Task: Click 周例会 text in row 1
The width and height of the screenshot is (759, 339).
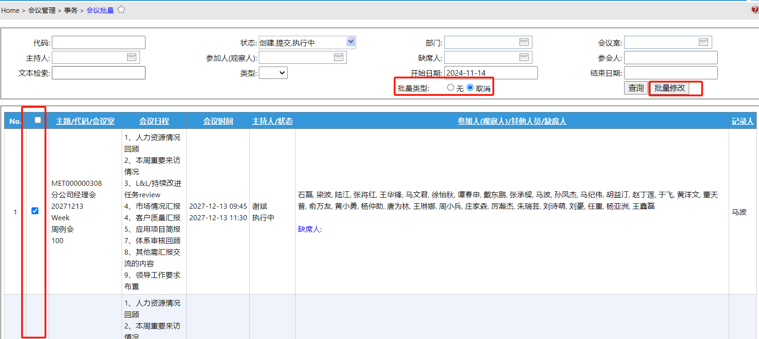Action: (x=62, y=229)
